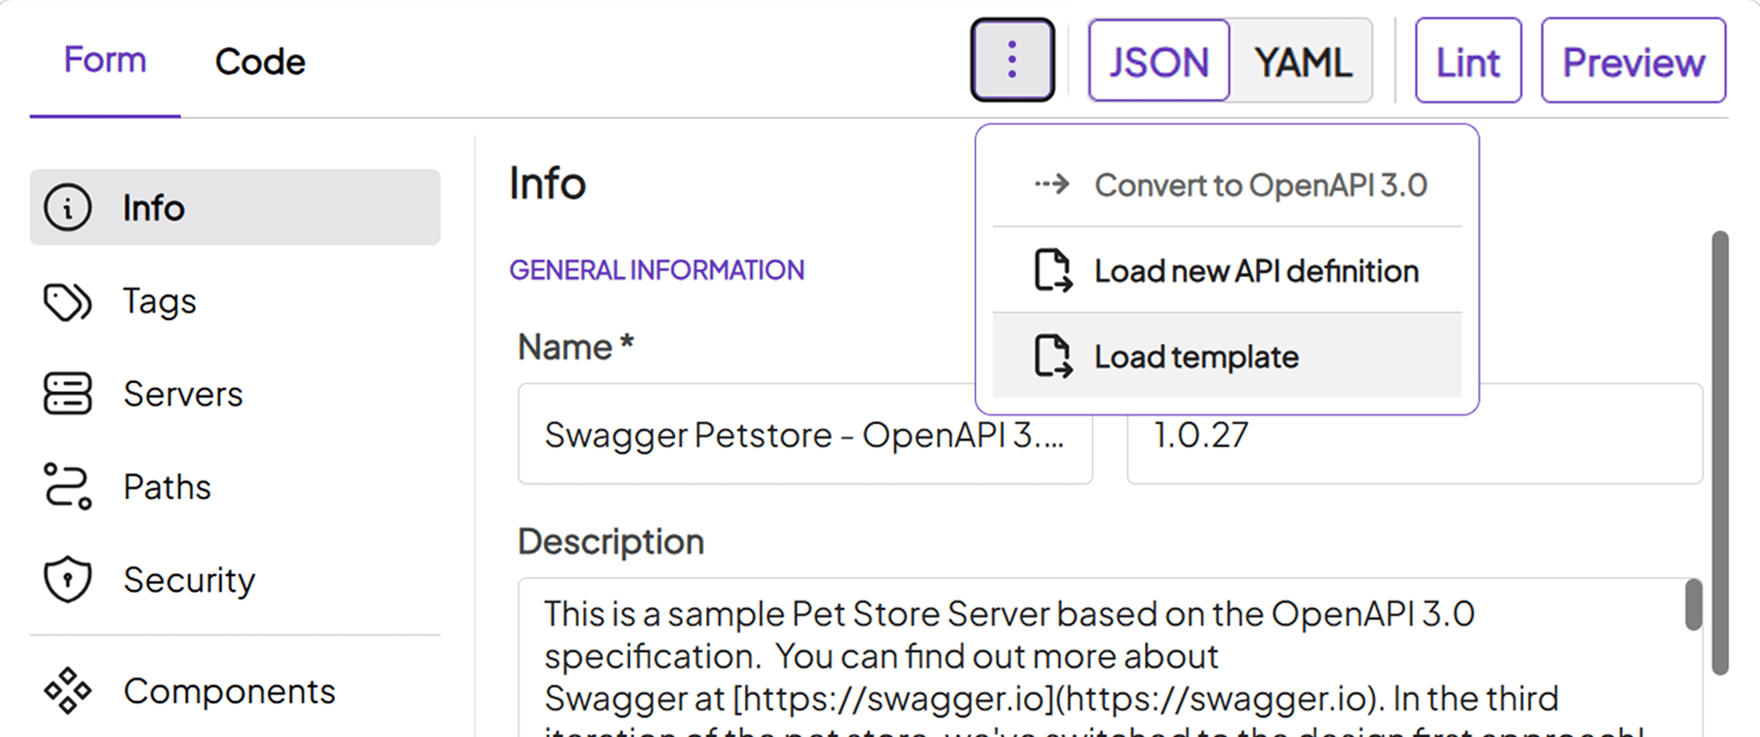Click the Description textarea scrollbar thumb
The height and width of the screenshot is (737, 1760).
point(1693,604)
